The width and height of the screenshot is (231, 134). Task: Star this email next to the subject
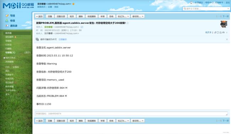click(128, 23)
